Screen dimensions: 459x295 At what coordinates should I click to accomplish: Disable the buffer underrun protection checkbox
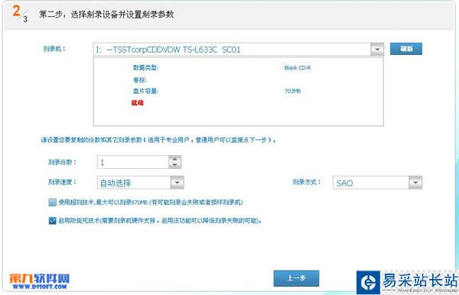click(x=52, y=220)
